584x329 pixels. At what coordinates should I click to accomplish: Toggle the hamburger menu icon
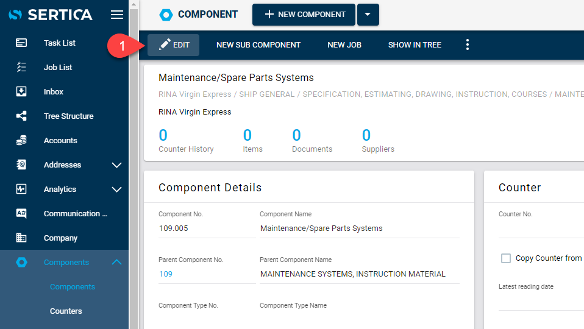click(117, 15)
